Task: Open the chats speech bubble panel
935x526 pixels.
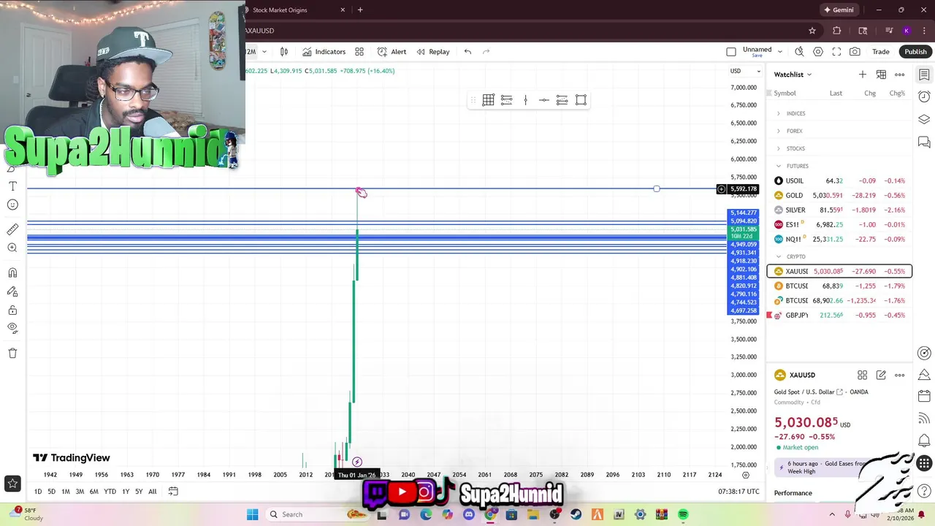Action: point(924,142)
